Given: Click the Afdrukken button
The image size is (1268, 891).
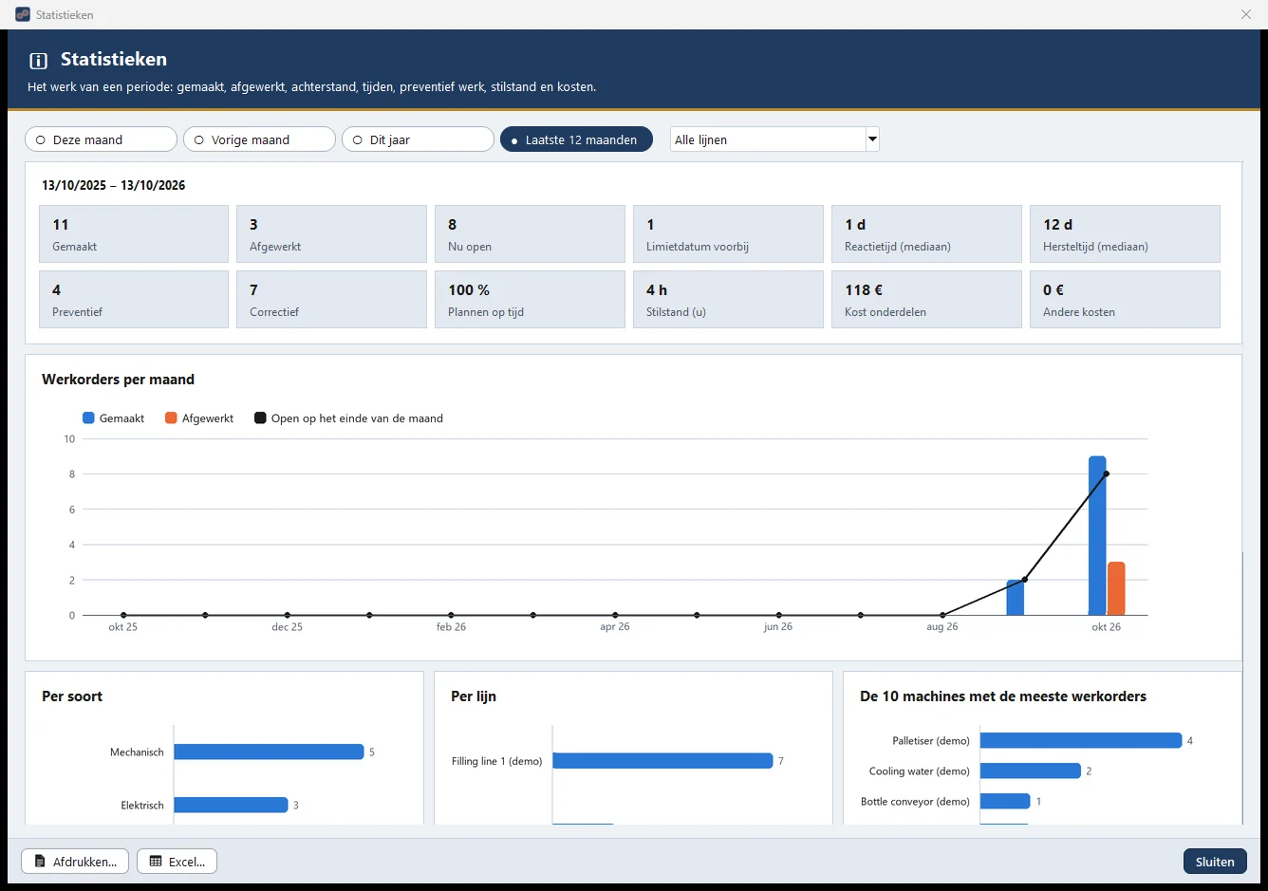Looking at the screenshot, I should 75,862.
